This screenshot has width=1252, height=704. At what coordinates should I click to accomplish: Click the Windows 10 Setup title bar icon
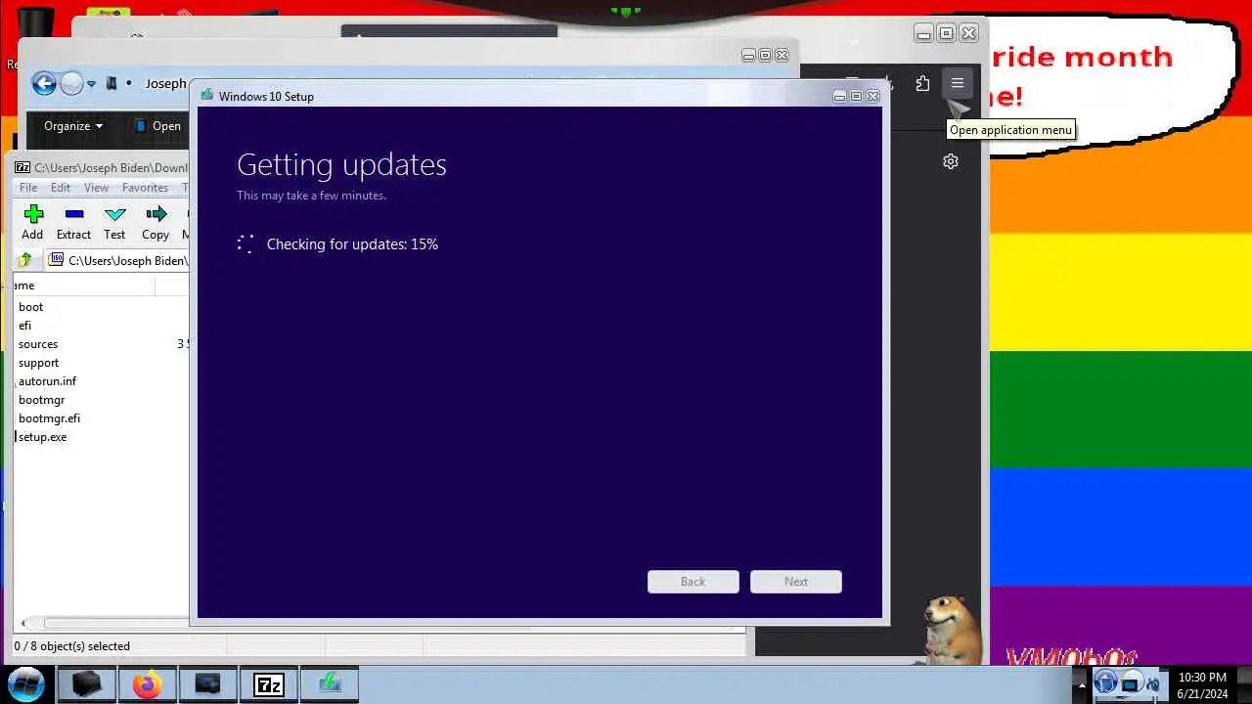coord(207,96)
